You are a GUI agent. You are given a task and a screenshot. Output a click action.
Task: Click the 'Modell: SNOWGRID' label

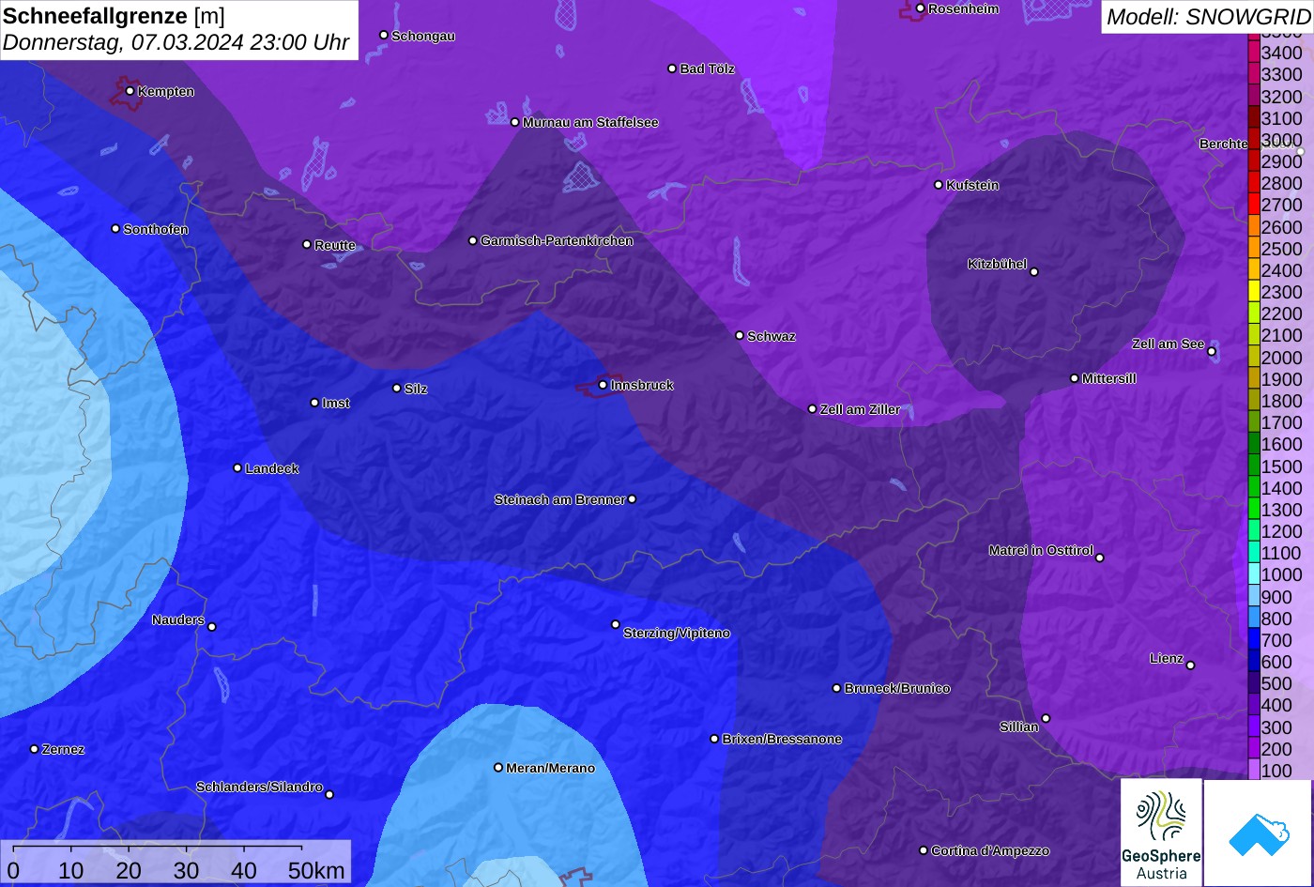pyautogui.click(x=1208, y=16)
